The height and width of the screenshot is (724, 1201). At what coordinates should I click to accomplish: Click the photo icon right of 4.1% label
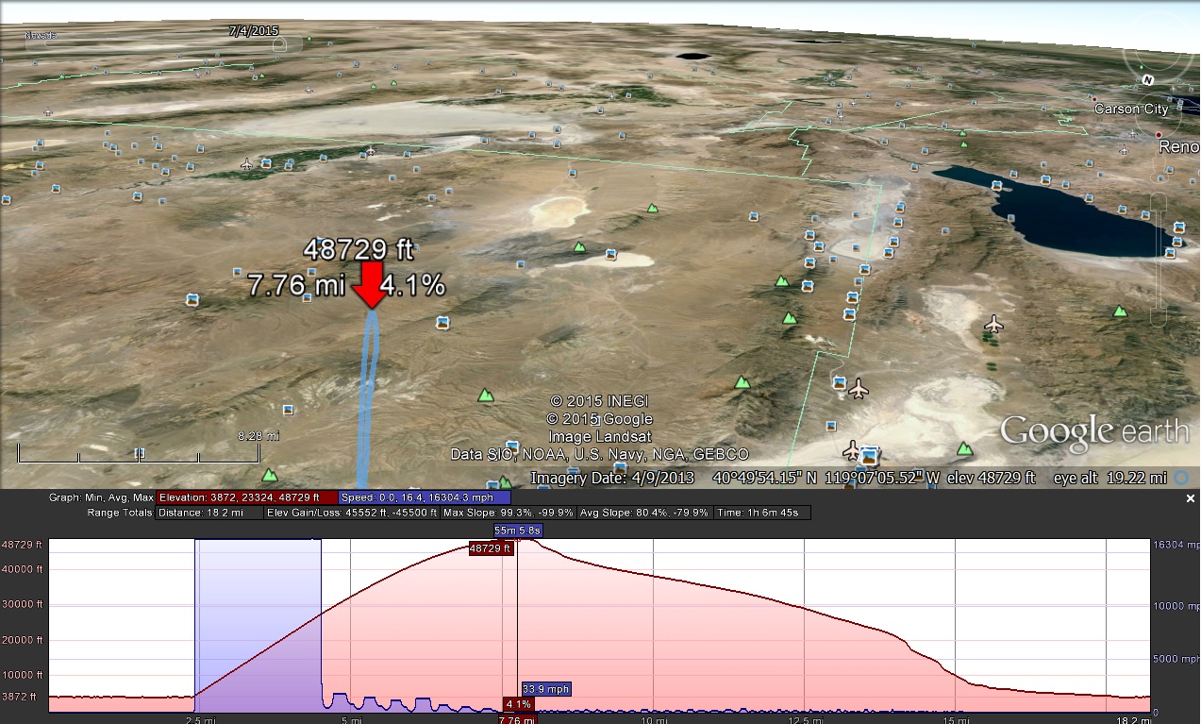pyautogui.click(x=442, y=323)
